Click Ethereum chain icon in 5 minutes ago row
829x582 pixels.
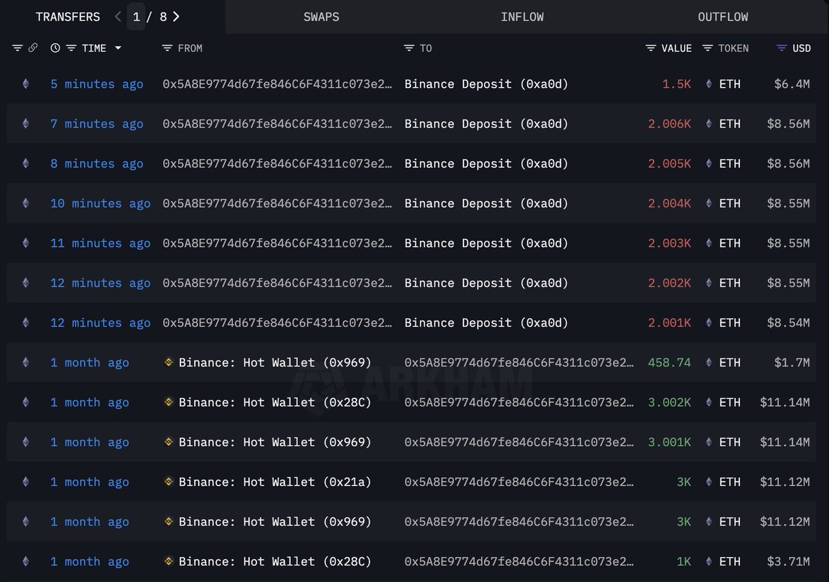pos(26,84)
